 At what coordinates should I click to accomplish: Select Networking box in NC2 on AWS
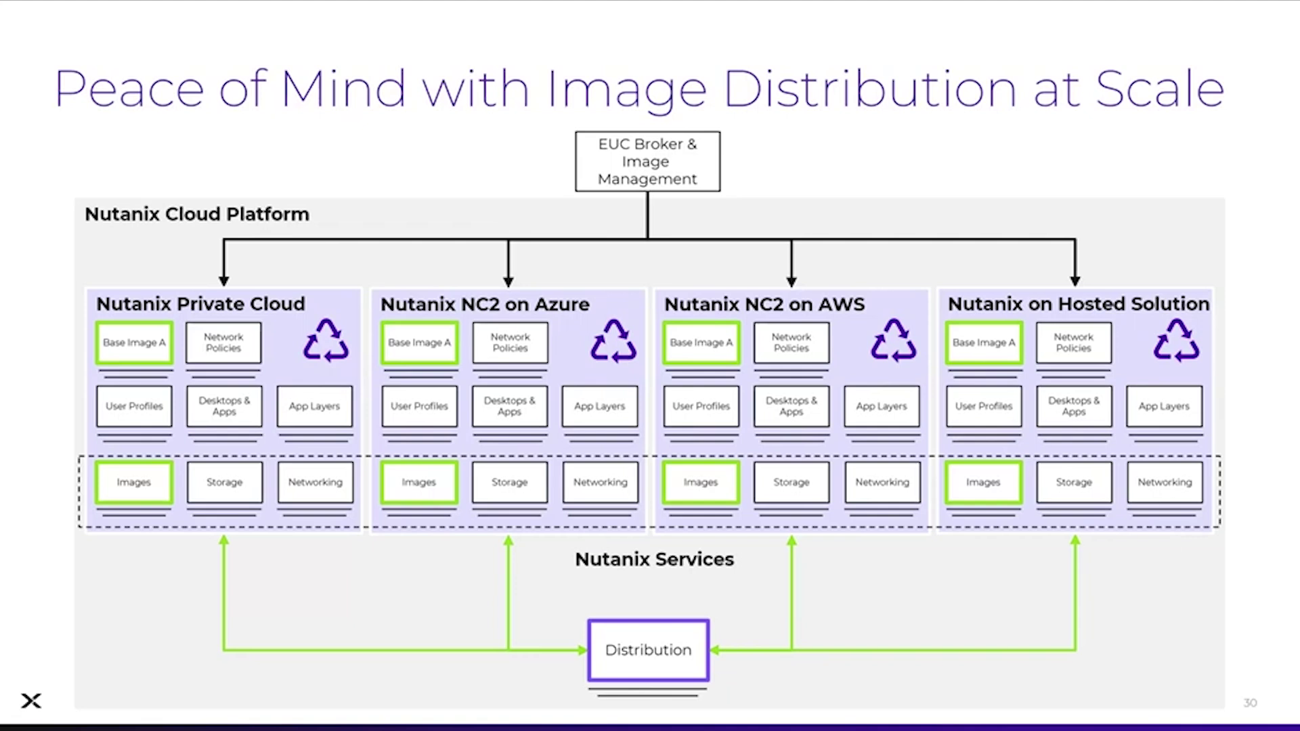882,483
